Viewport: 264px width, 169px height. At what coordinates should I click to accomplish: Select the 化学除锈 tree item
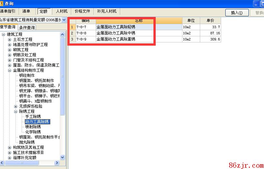click(33, 132)
